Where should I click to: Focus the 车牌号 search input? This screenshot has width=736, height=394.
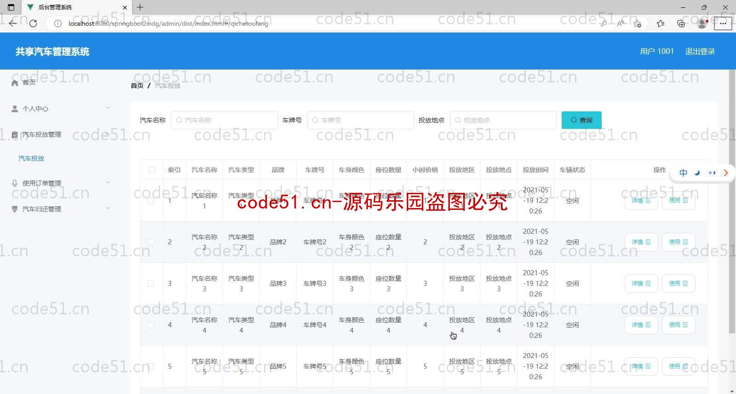361,120
